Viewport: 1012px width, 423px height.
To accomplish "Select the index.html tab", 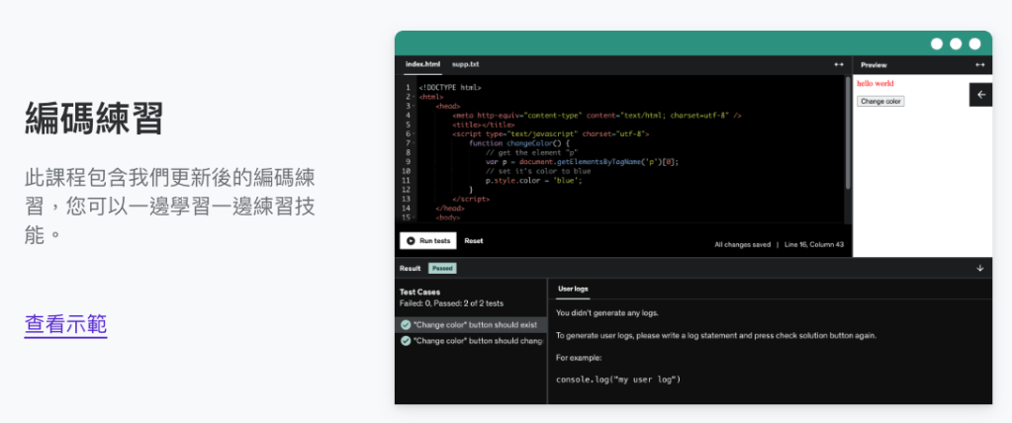I will click(x=422, y=64).
